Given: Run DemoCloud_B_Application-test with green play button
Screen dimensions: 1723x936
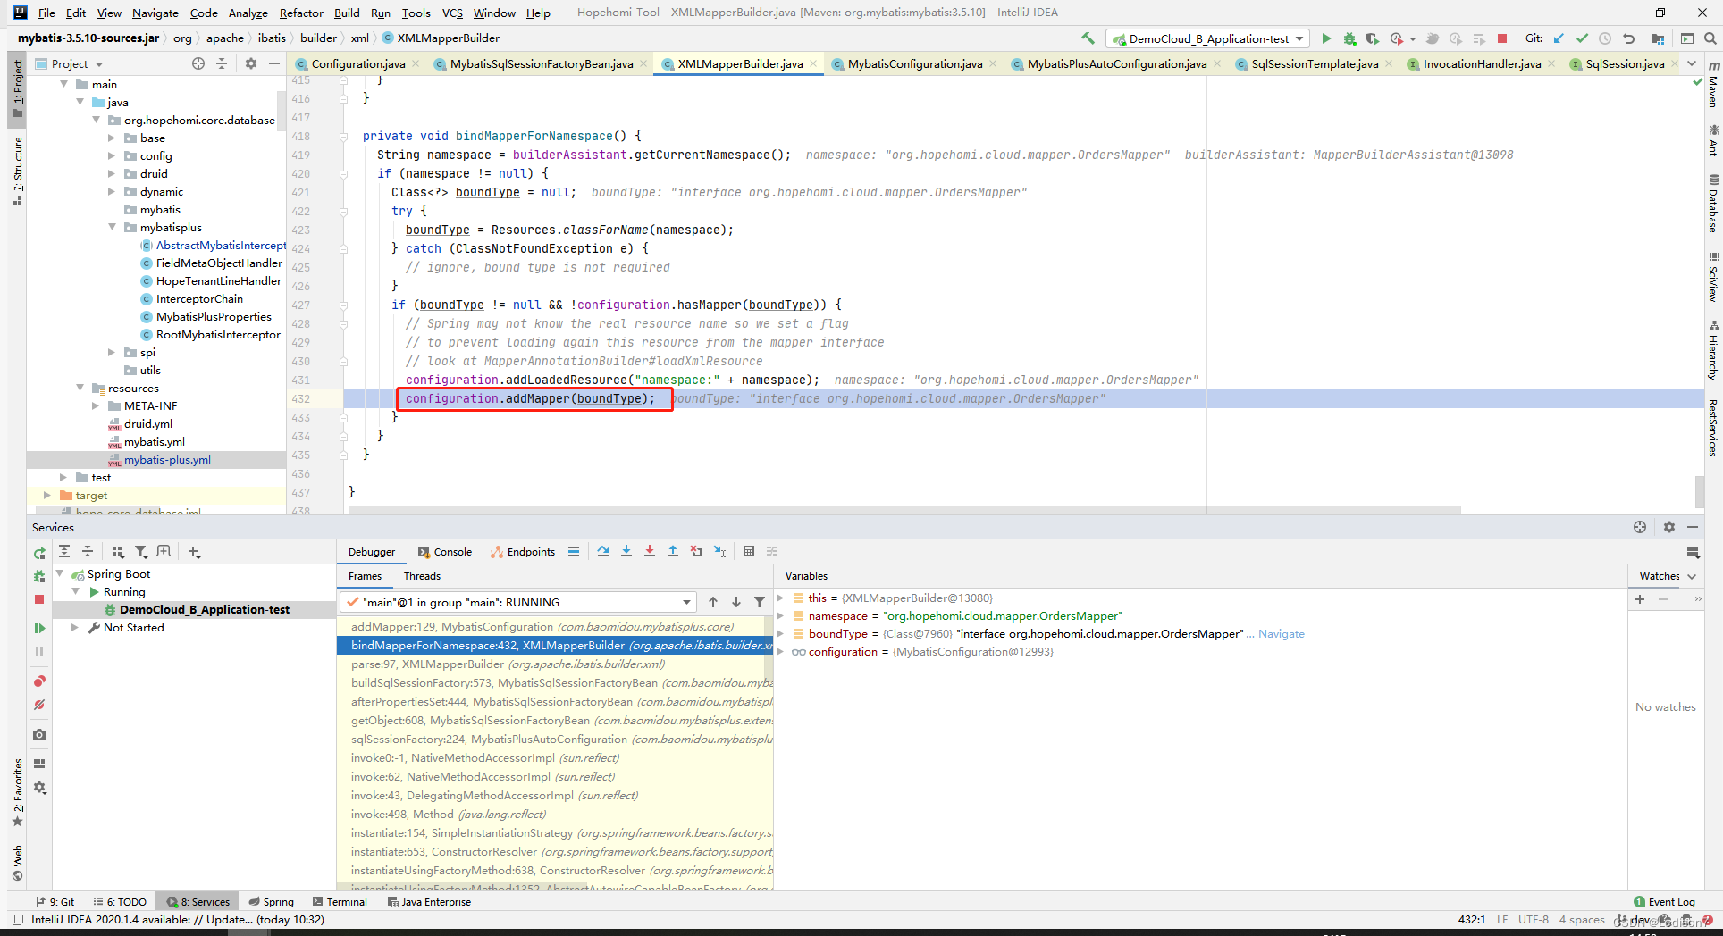Looking at the screenshot, I should coord(1326,38).
